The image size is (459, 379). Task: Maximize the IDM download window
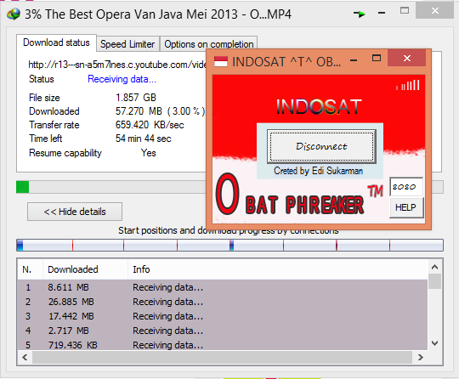point(405,11)
